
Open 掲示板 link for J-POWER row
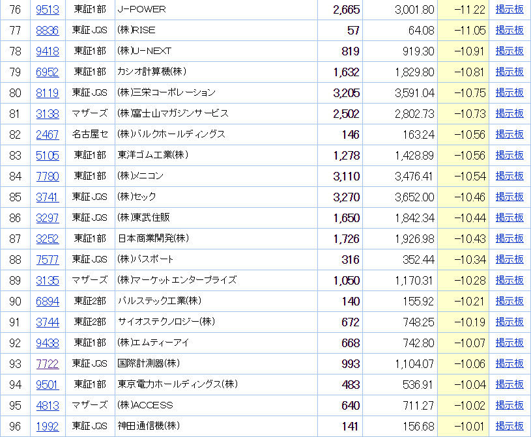click(509, 9)
